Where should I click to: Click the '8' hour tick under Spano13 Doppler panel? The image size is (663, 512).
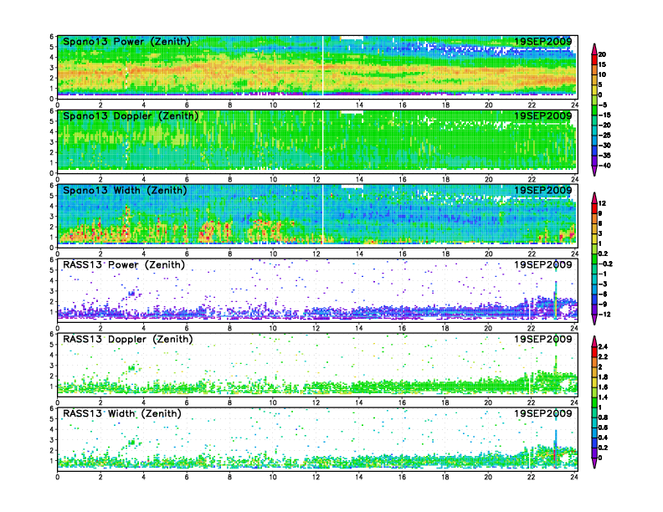(230, 180)
